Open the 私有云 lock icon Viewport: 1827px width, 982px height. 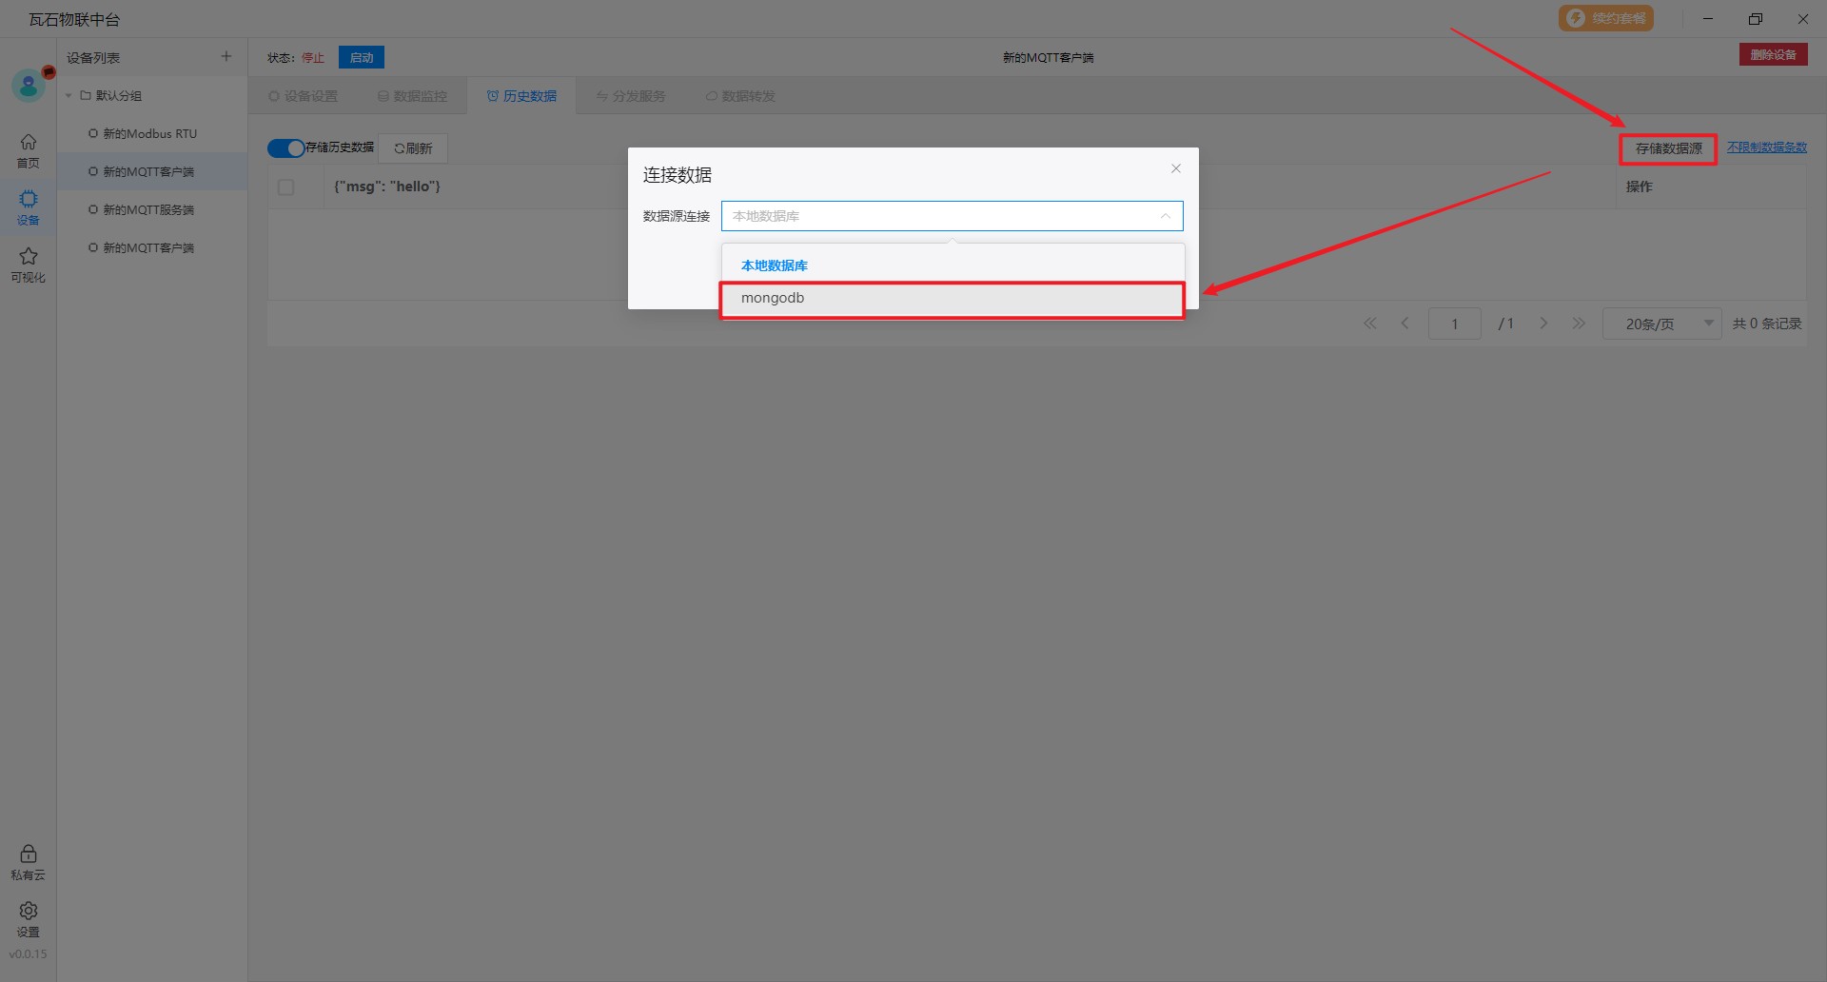click(x=29, y=861)
